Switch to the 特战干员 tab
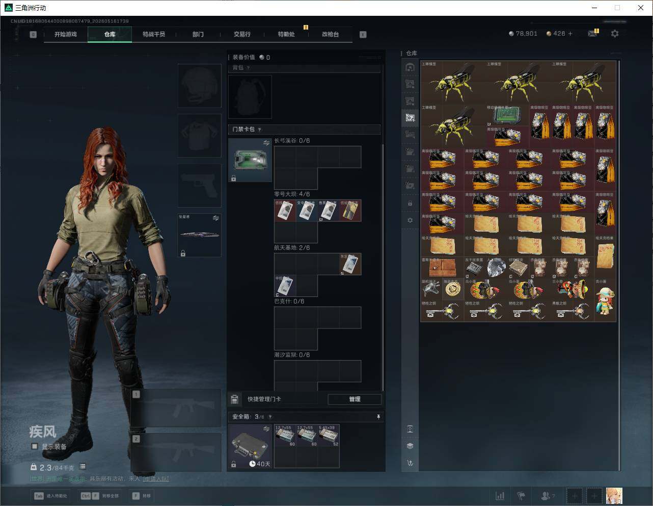The height and width of the screenshot is (506, 653). click(x=154, y=34)
